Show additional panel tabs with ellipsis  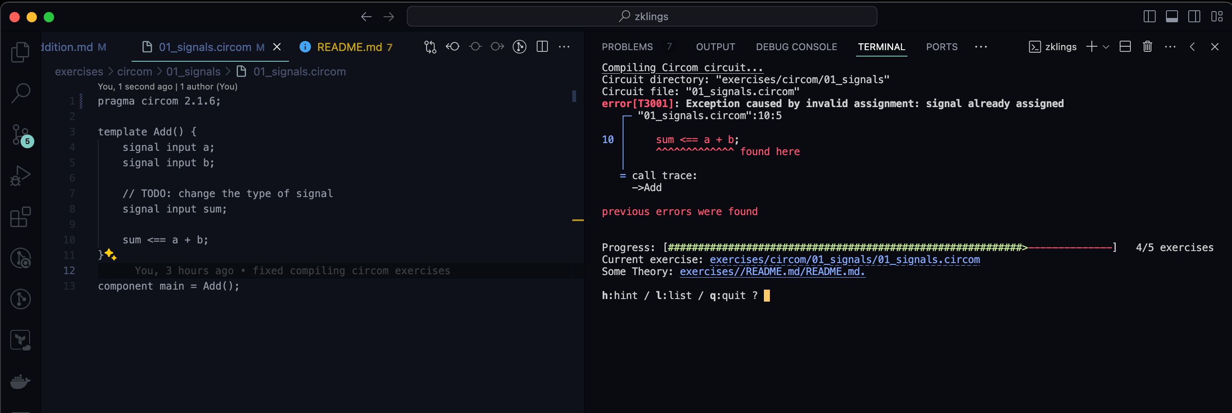pyautogui.click(x=981, y=46)
